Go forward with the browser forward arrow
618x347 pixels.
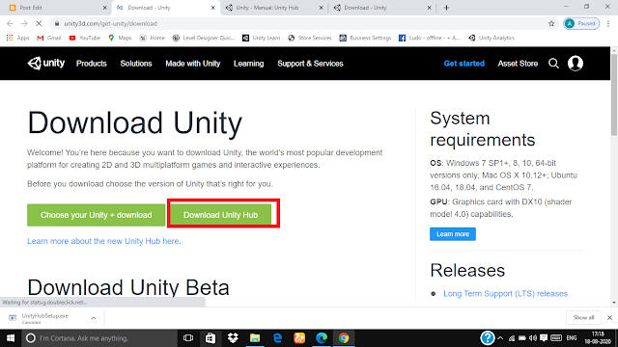point(24,23)
